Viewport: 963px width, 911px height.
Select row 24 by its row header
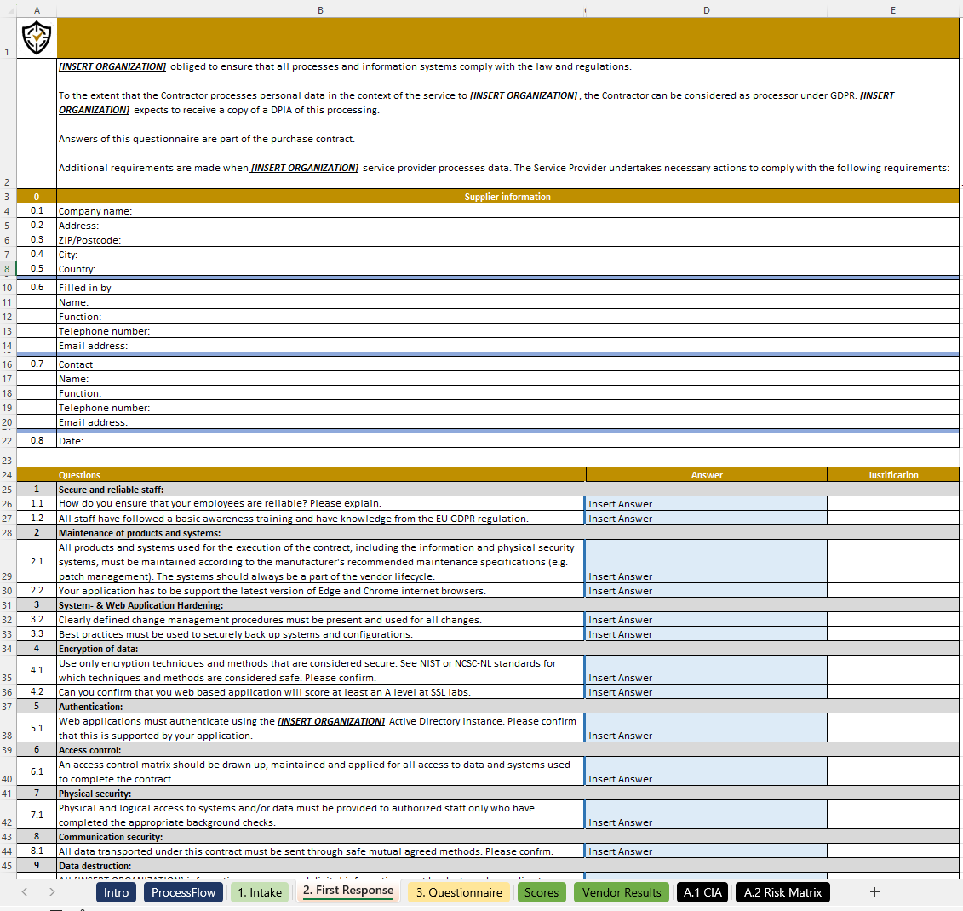point(9,475)
